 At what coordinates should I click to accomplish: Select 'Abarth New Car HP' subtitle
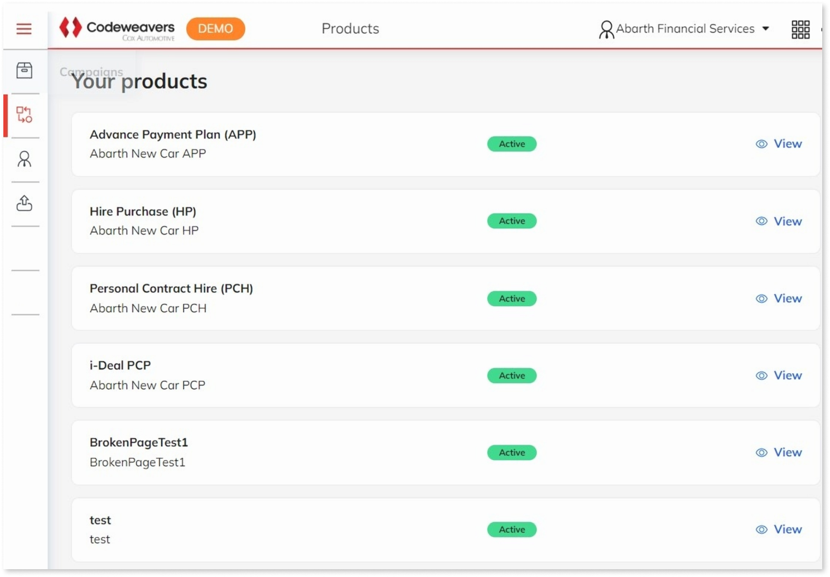tap(144, 230)
